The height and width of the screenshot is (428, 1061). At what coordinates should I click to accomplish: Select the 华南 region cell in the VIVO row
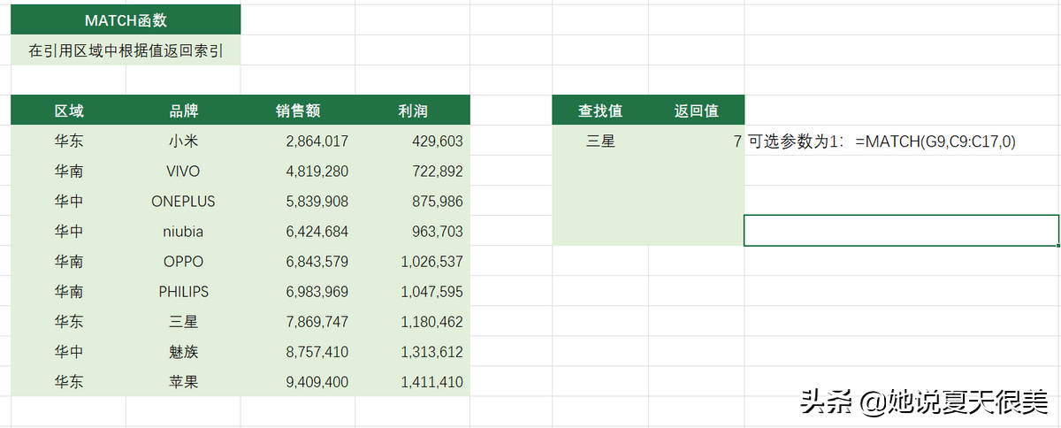coord(69,171)
